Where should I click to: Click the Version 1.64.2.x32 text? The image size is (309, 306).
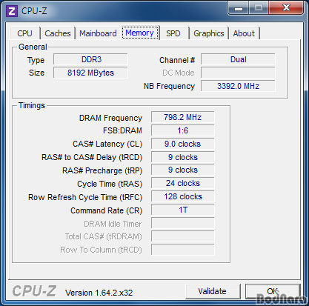coord(99,293)
